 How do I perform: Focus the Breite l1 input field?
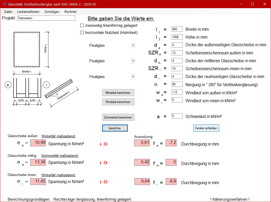click(x=177, y=29)
